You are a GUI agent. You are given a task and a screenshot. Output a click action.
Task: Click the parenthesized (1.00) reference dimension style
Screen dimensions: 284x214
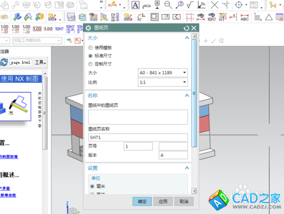pos(48,29)
